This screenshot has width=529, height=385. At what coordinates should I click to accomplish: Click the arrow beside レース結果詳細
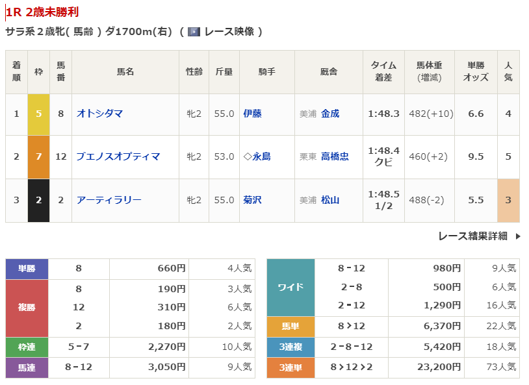coord(518,236)
